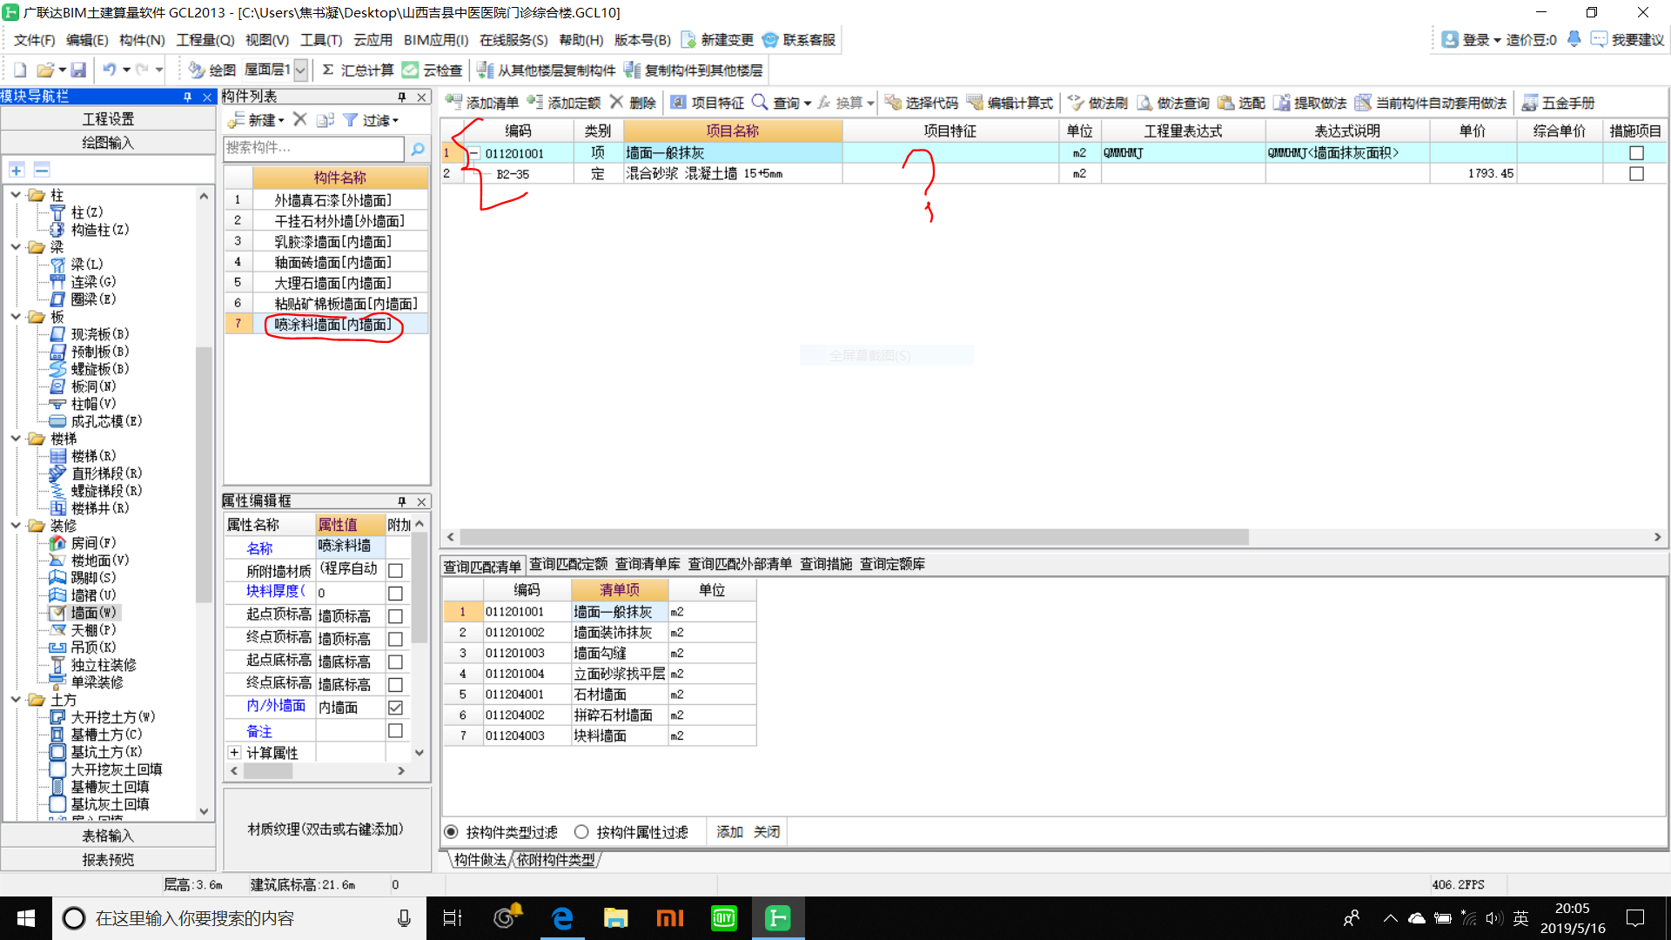Click the expand-all plus icon in navigator
The image size is (1671, 940).
[x=17, y=170]
